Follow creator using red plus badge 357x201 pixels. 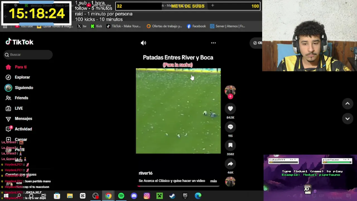coord(230,97)
